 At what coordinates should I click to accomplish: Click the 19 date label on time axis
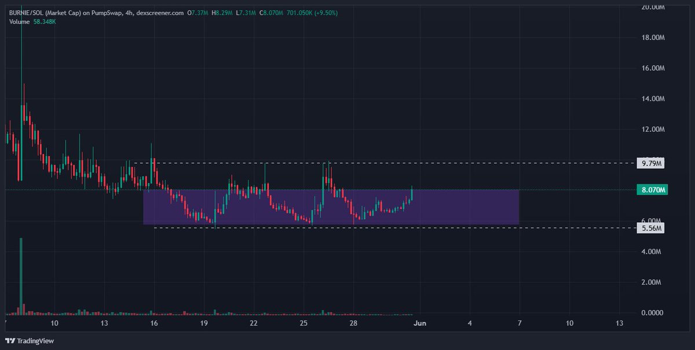(204, 323)
